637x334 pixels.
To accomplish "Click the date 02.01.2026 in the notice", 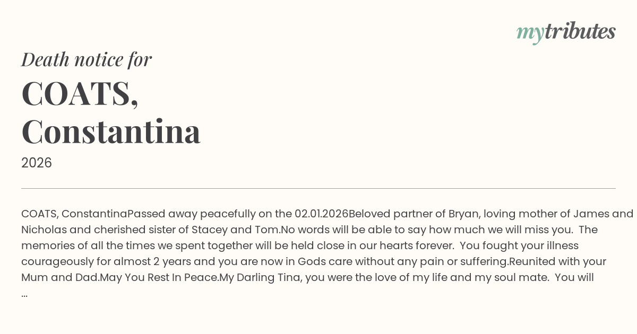I will tap(321, 214).
